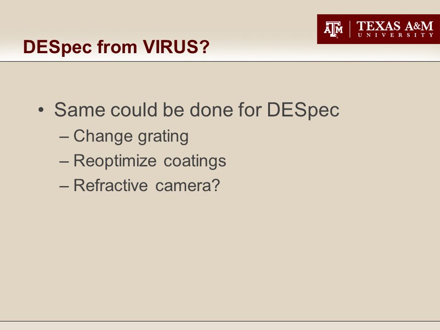Select the 'Reoptimize coatings' sub-bullet
Screen dimensions: 440x330
149,161
